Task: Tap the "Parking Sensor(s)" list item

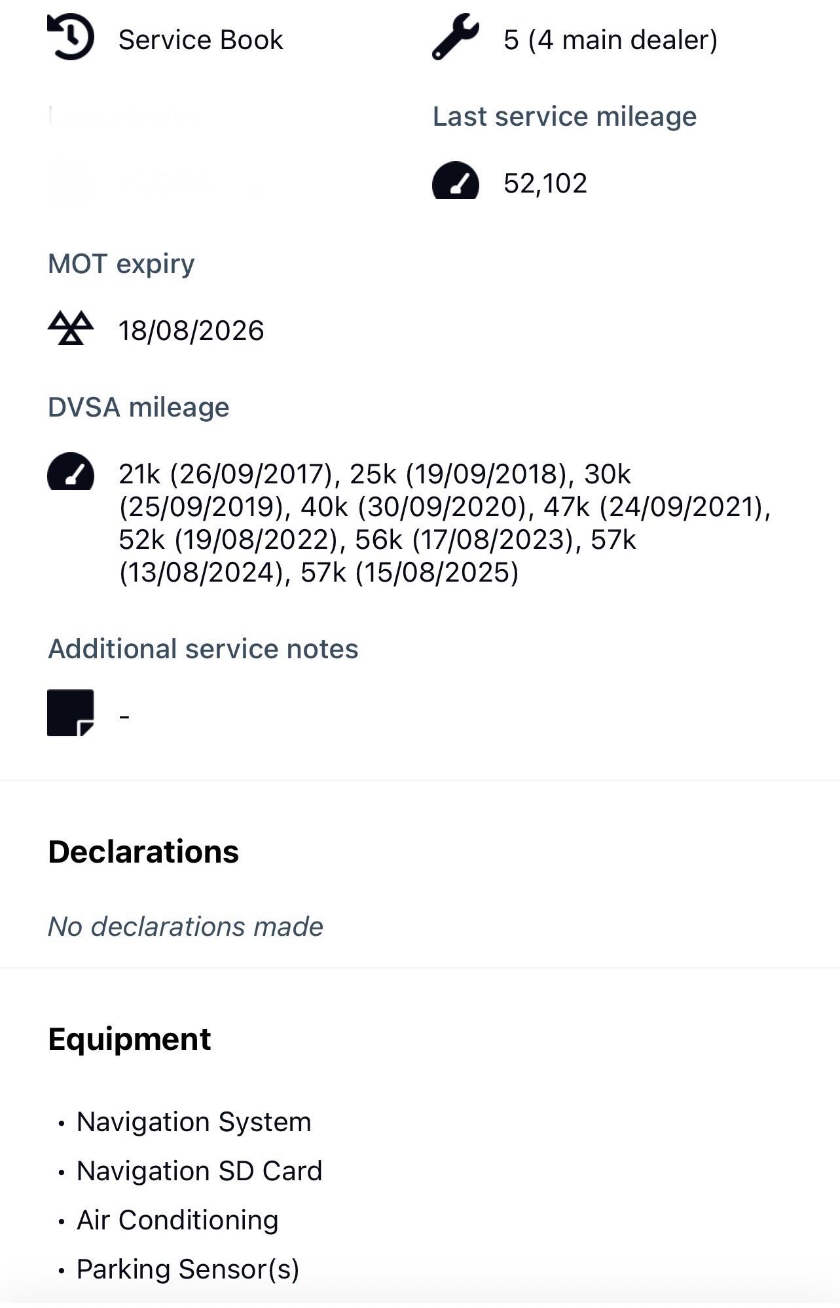Action: tap(188, 1269)
